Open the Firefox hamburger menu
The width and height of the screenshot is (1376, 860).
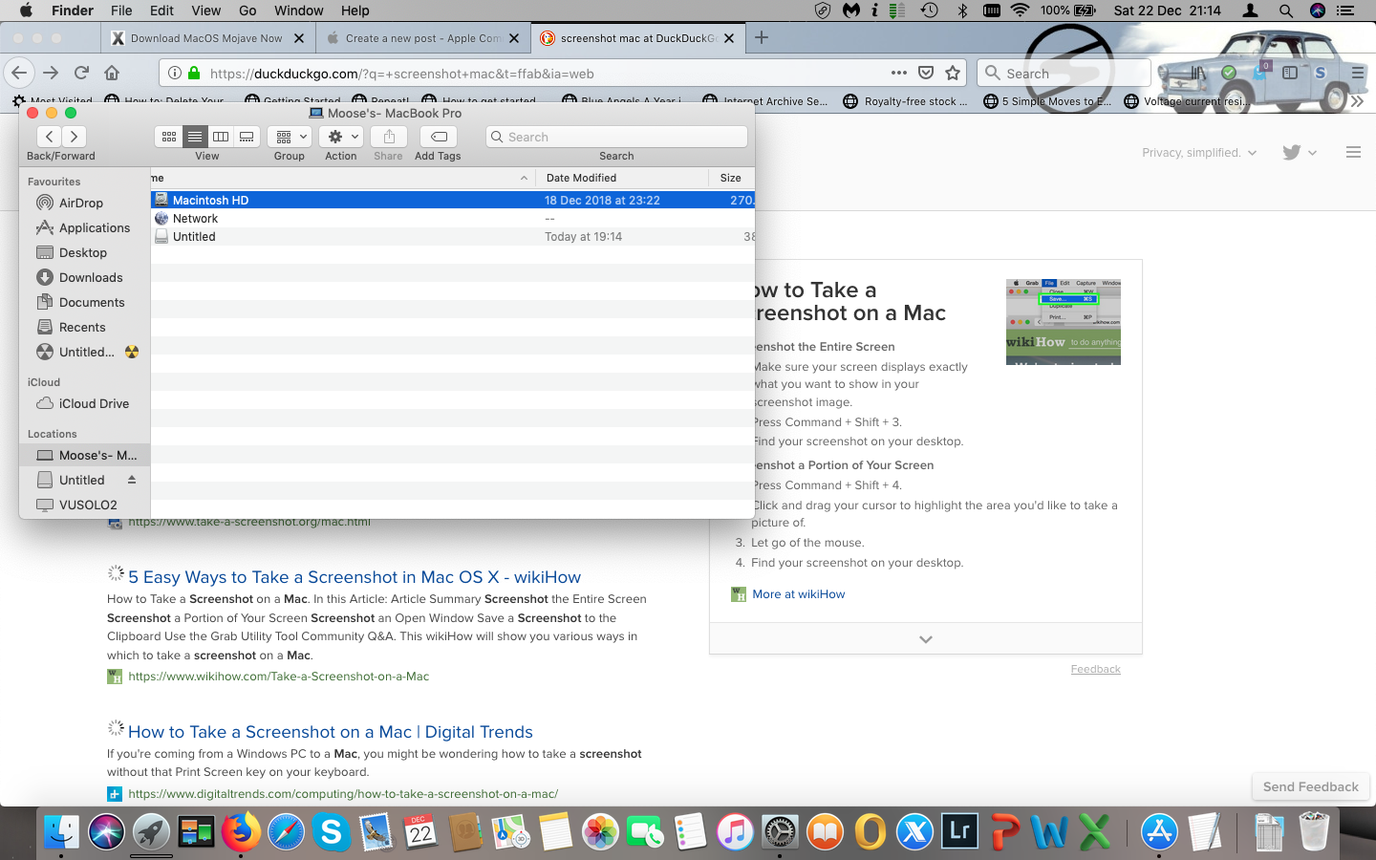[x=1358, y=73]
